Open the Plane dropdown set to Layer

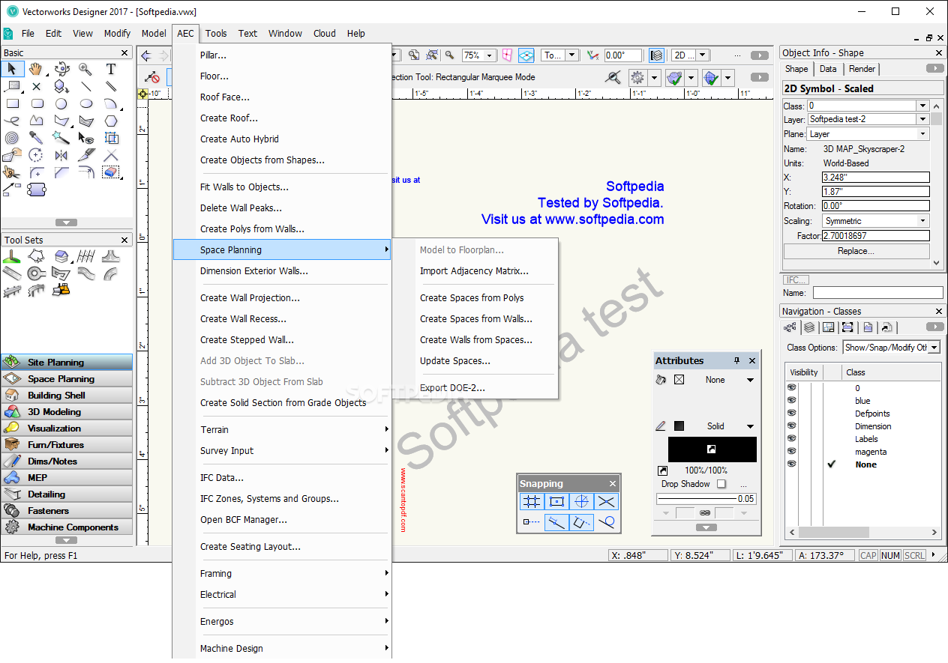(923, 134)
